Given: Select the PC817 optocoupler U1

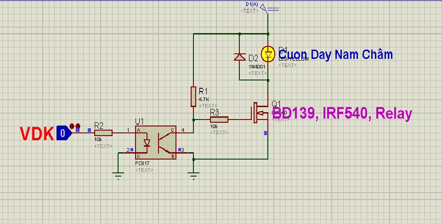Looking at the screenshot, I should tap(156, 143).
